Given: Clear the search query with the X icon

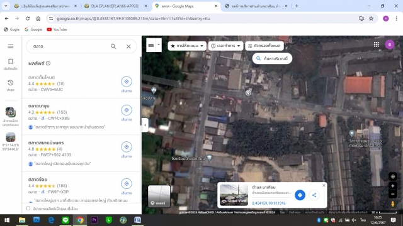Looking at the screenshot, I should point(128,46).
